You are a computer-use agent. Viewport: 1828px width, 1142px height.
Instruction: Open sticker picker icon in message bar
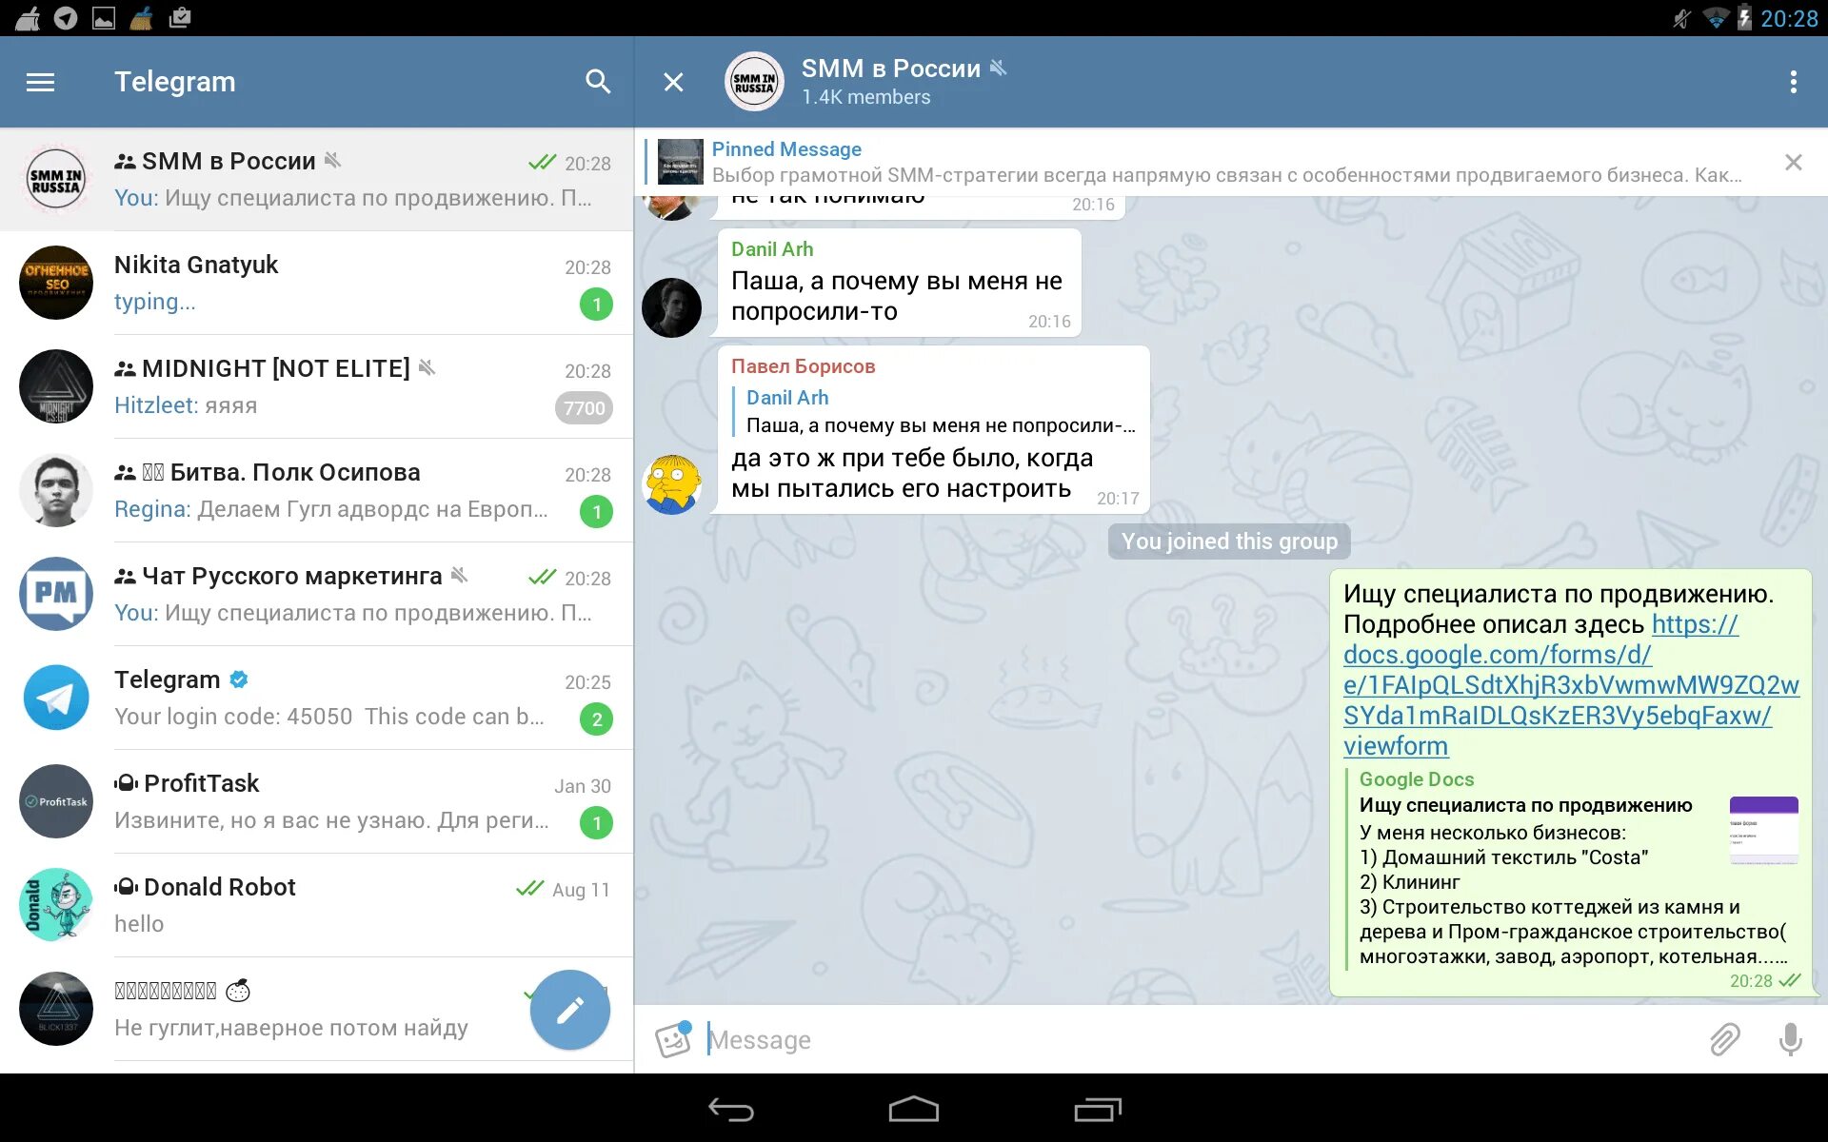(x=672, y=1036)
